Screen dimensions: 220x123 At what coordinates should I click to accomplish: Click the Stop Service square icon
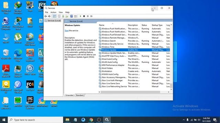84,16
